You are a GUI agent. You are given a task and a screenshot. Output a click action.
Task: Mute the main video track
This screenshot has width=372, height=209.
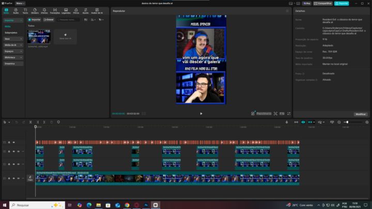point(19,179)
